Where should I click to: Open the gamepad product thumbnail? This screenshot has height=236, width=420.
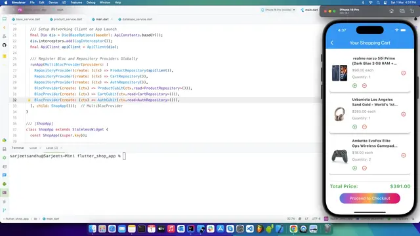point(339,156)
